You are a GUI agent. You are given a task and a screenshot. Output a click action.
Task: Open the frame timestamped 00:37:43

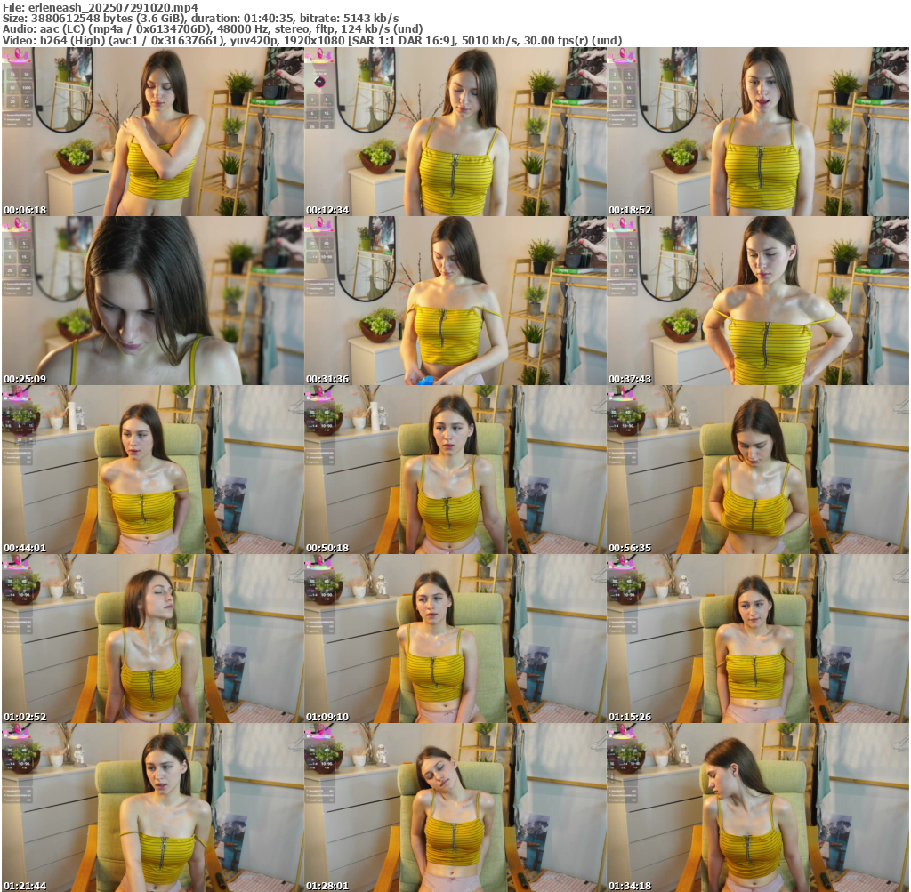(x=757, y=301)
